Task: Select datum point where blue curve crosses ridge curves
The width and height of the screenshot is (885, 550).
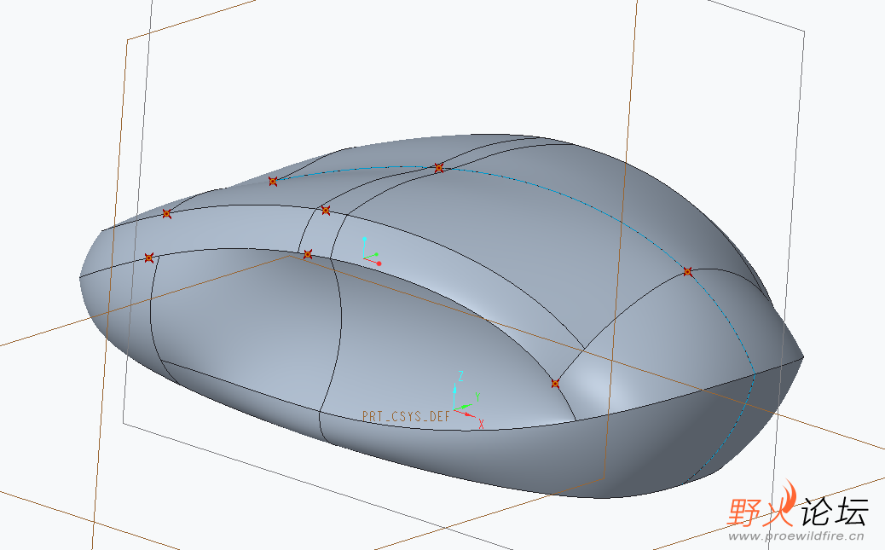Action: click(439, 167)
